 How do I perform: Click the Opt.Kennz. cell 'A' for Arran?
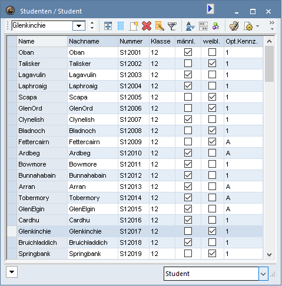point(243,187)
